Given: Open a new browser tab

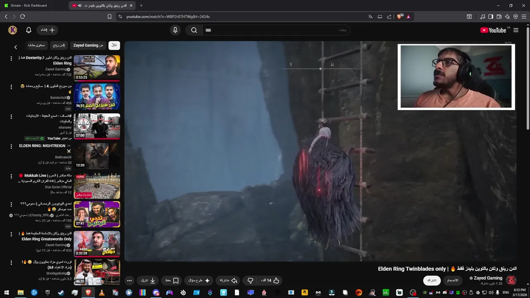Looking at the screenshot, I should tap(141, 5).
